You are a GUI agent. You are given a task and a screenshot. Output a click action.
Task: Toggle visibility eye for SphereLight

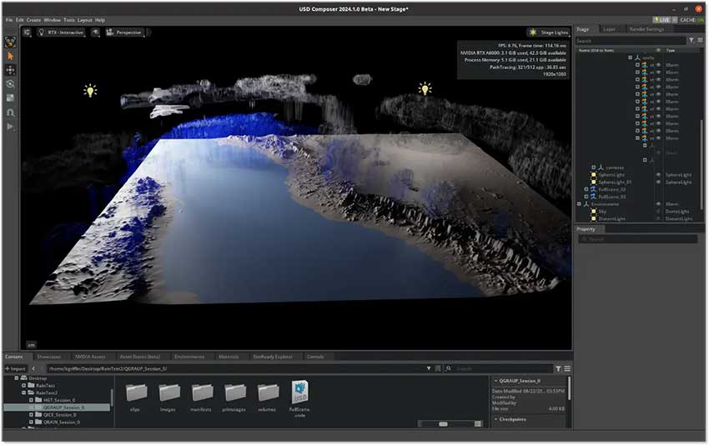[657, 175]
